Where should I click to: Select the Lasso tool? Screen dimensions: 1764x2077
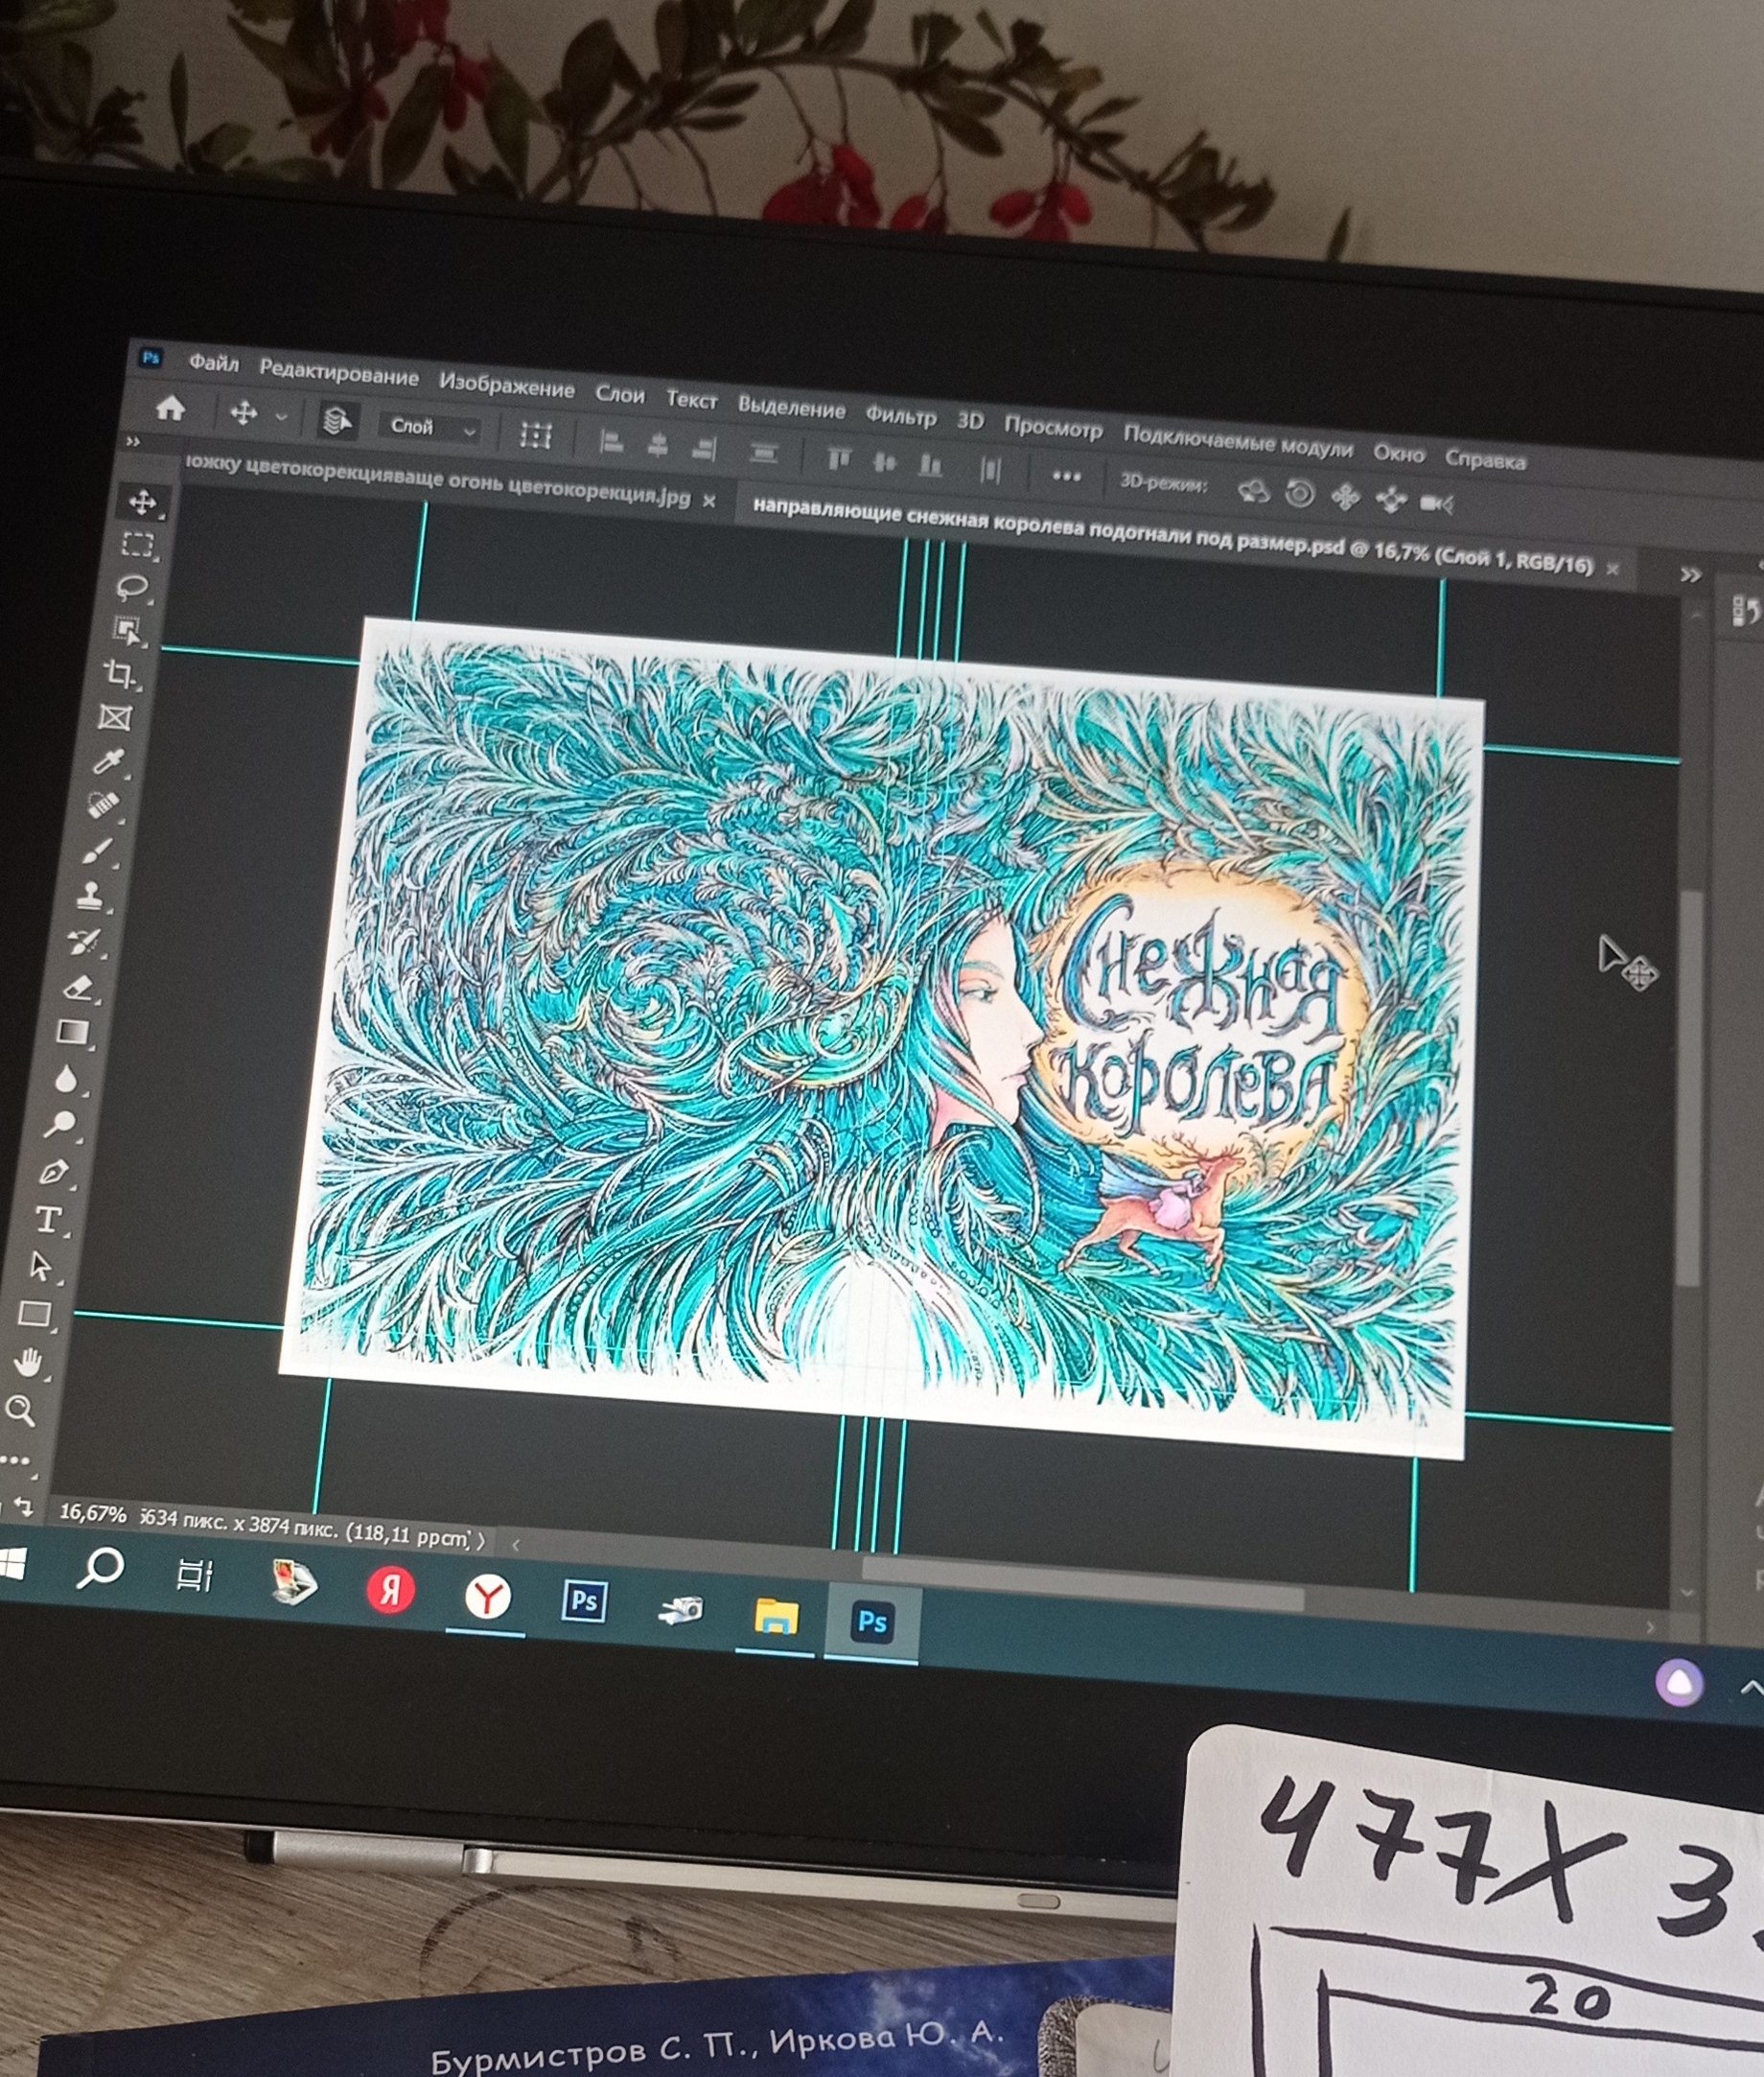tap(132, 587)
